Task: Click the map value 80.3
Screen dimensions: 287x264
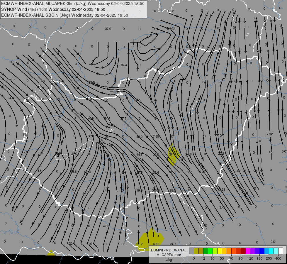Action: pos(123,65)
